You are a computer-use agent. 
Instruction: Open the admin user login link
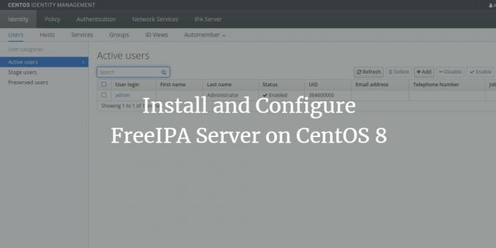click(x=123, y=95)
